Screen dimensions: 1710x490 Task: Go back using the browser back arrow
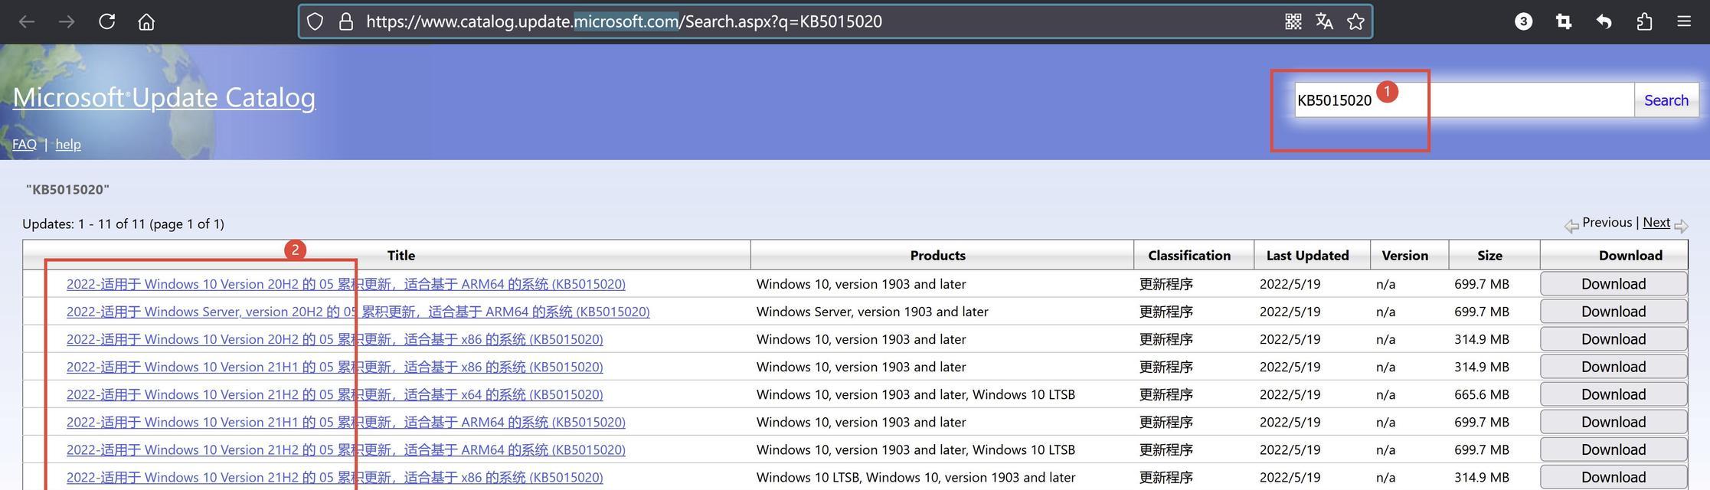pyautogui.click(x=27, y=21)
